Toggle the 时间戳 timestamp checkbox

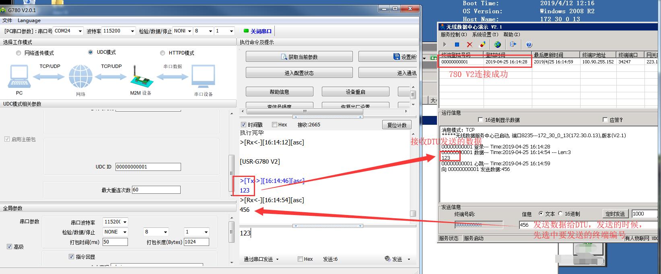(243, 125)
